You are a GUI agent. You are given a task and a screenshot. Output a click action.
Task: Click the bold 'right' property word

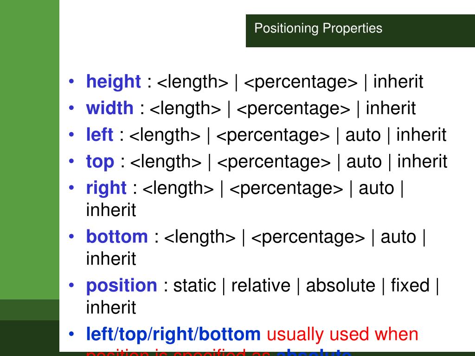[x=106, y=189]
